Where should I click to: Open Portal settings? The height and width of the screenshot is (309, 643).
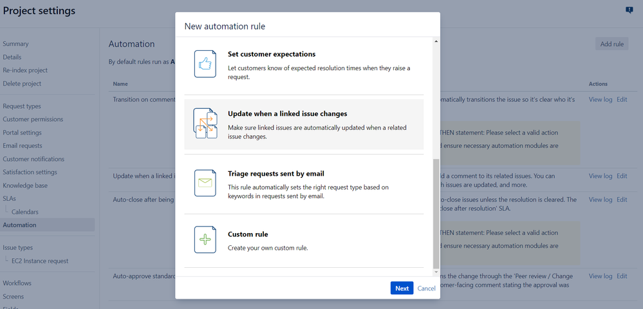tap(22, 133)
